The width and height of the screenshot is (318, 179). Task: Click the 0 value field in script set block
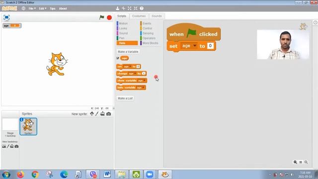coord(210,46)
